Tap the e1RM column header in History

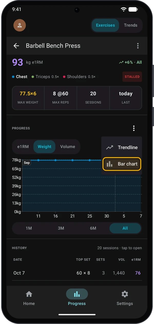click(136, 260)
